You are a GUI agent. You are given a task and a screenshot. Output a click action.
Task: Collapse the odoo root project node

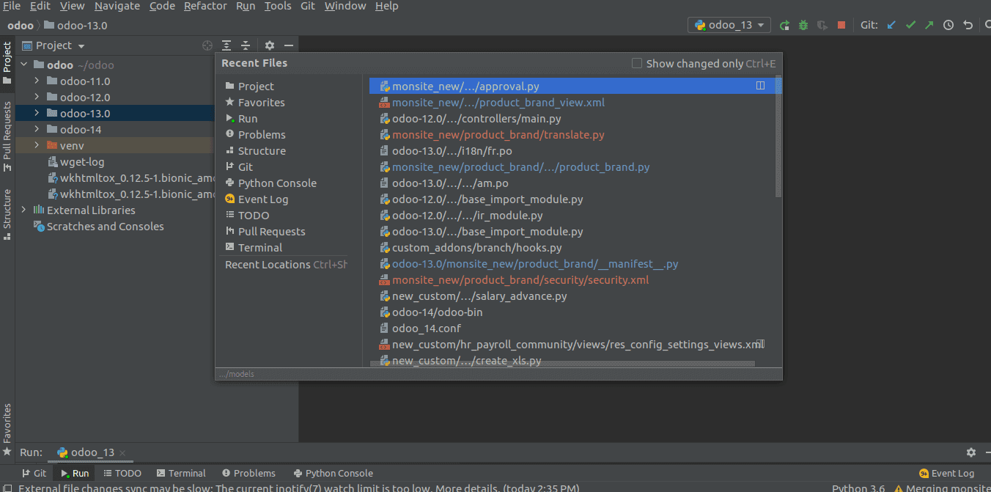[24, 65]
